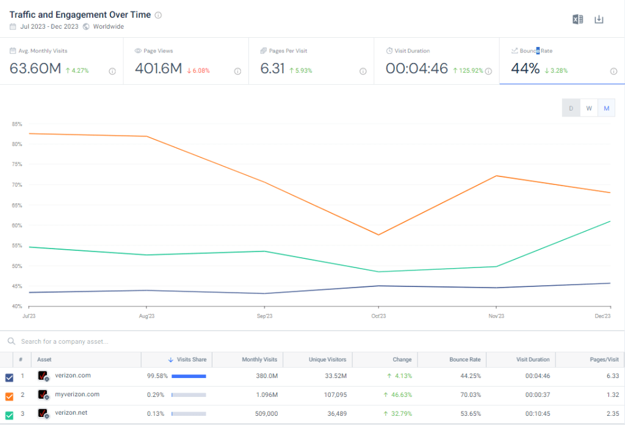Viewport: 625px width, 425px height.
Task: Disable the myverizon.com checkbox
Action: coord(9,395)
